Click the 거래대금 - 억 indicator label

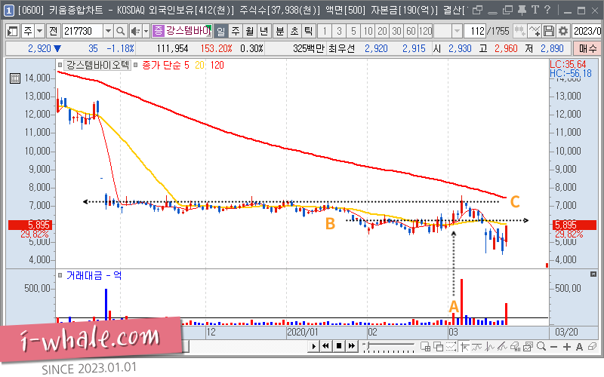(x=94, y=275)
